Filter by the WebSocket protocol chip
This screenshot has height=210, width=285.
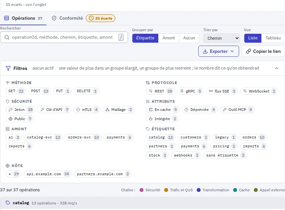coord(259,91)
